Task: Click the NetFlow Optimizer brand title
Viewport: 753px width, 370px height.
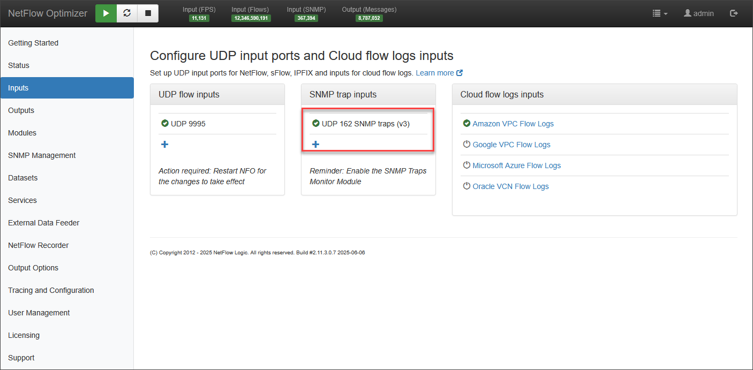Action: tap(48, 13)
